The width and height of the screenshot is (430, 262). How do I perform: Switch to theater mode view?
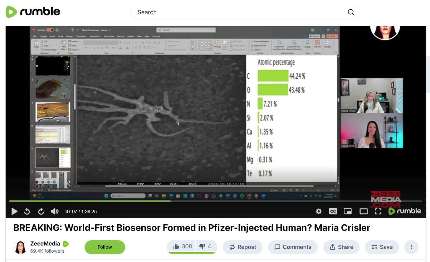[x=364, y=212]
